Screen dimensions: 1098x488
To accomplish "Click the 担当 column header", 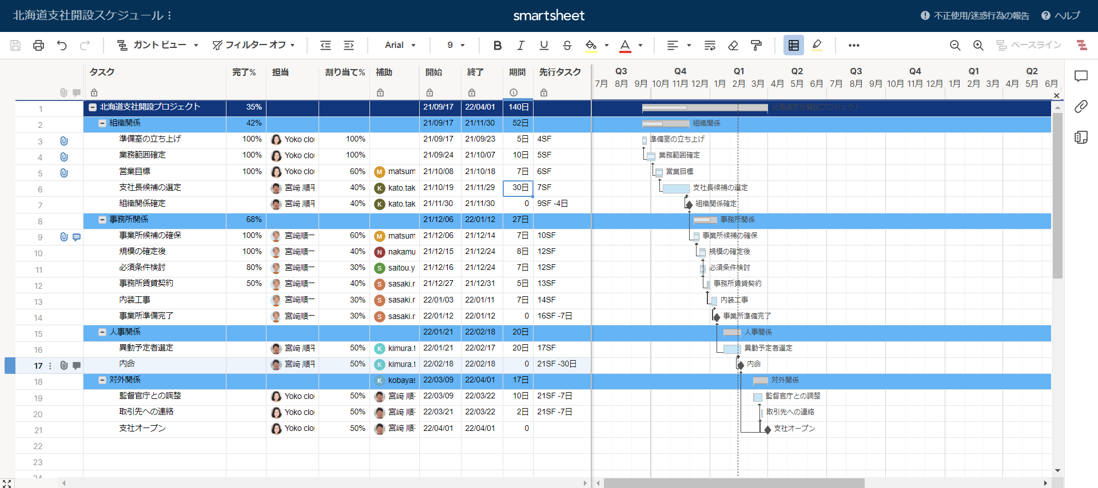I will (280, 72).
